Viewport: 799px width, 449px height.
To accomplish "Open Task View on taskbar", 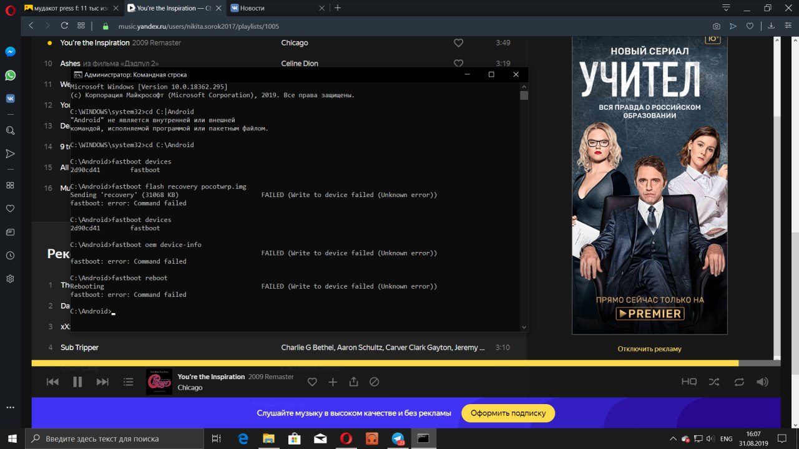I will [217, 438].
